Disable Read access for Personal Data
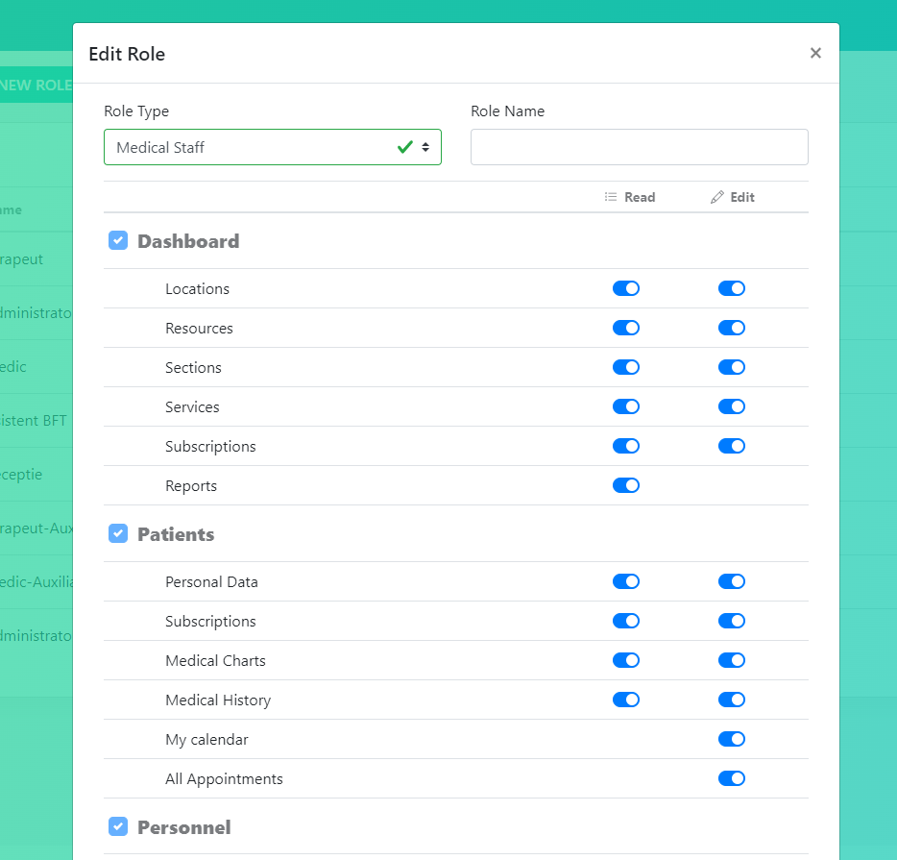897x860 pixels. 626,581
